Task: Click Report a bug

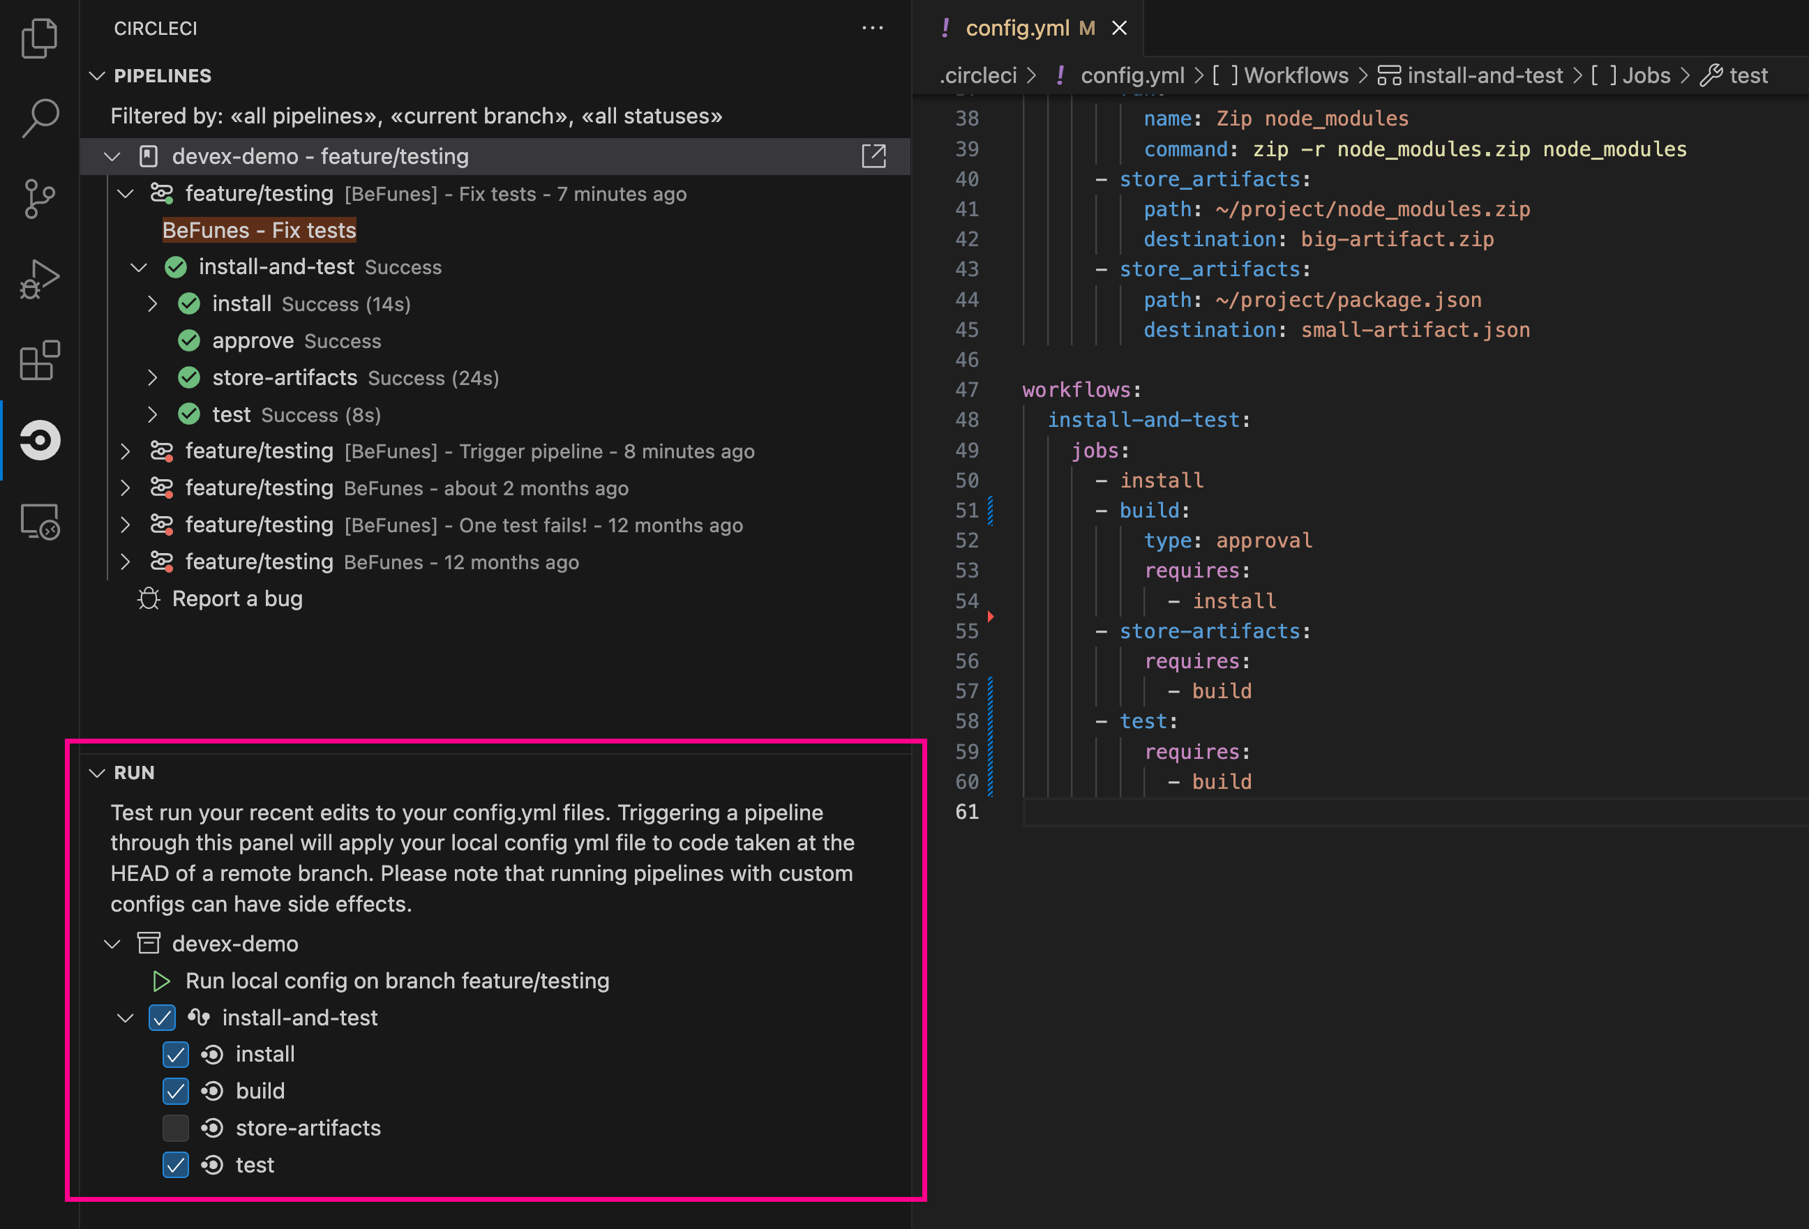Action: click(237, 598)
